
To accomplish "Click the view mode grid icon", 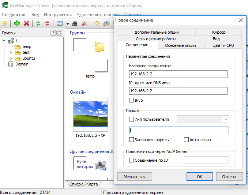I will click(60, 23).
